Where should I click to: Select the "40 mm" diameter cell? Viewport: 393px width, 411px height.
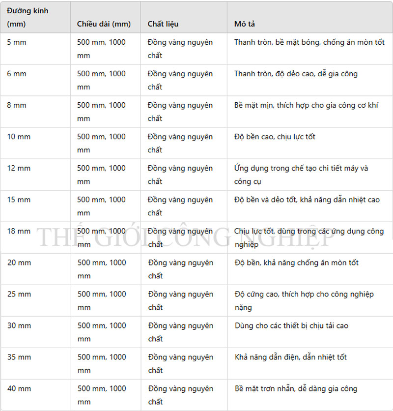pos(19,388)
